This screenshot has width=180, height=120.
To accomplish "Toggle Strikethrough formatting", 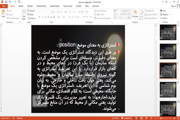I will click(x=51, y=17).
